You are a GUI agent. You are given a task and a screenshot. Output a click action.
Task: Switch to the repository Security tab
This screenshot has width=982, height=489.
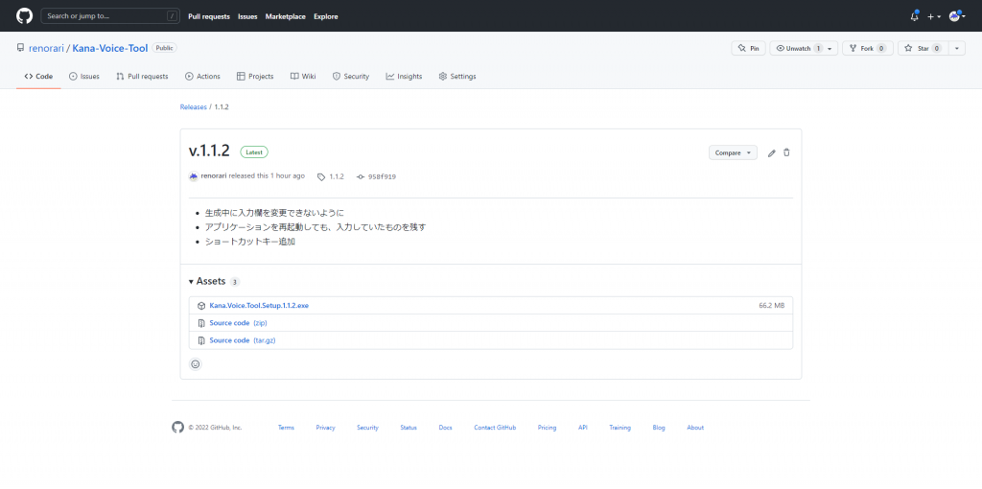(351, 77)
